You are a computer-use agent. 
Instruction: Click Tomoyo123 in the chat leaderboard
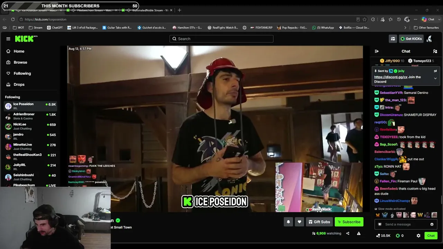421,61
